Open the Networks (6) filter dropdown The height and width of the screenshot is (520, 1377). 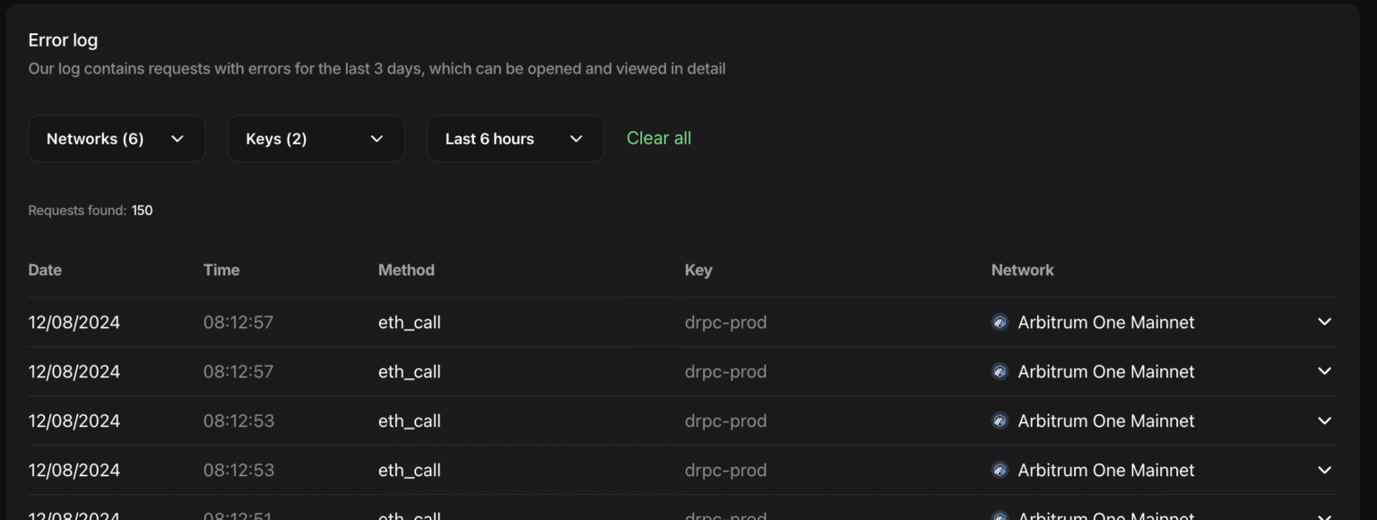click(x=117, y=138)
